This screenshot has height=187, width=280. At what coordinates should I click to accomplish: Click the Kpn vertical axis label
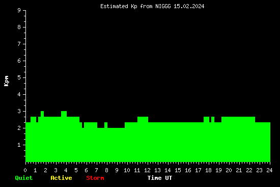tap(7, 81)
